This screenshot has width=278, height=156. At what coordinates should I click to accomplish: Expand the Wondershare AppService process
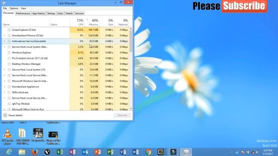5,87
